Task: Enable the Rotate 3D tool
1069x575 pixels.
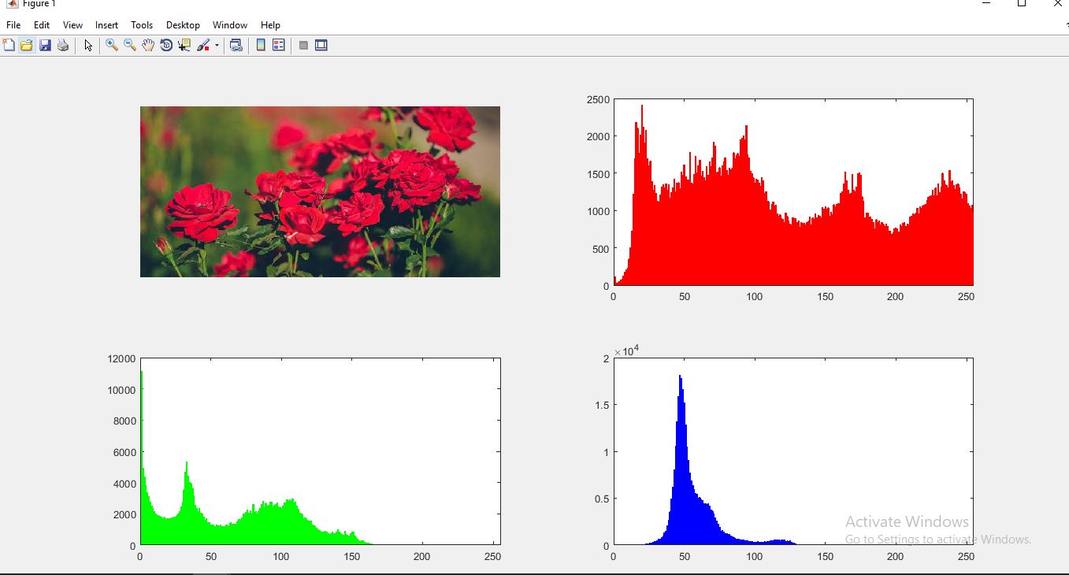Action: 166,45
